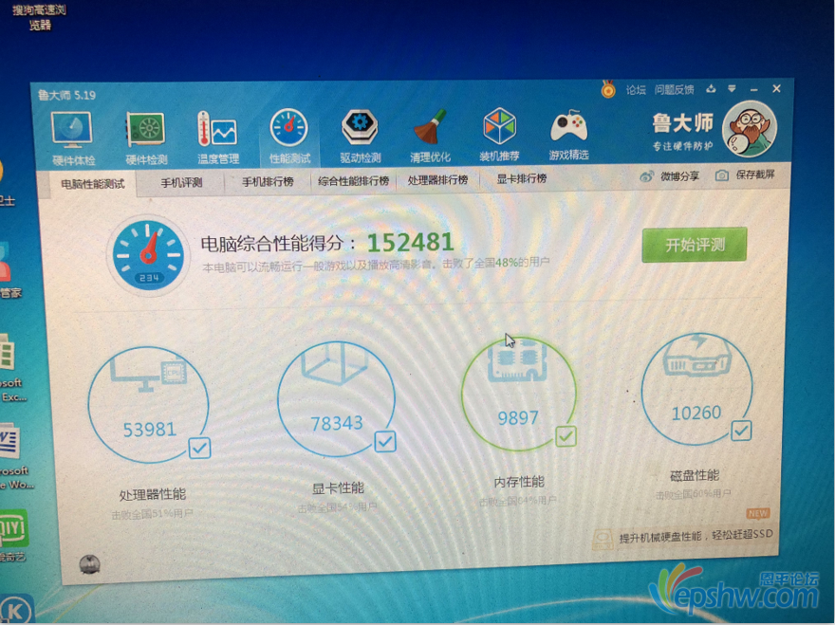The image size is (835, 625).
Task: Click the 微博分享 share label
Action: click(x=679, y=176)
